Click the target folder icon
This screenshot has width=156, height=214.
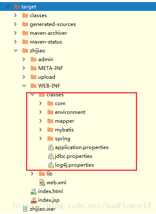tap(17, 6)
